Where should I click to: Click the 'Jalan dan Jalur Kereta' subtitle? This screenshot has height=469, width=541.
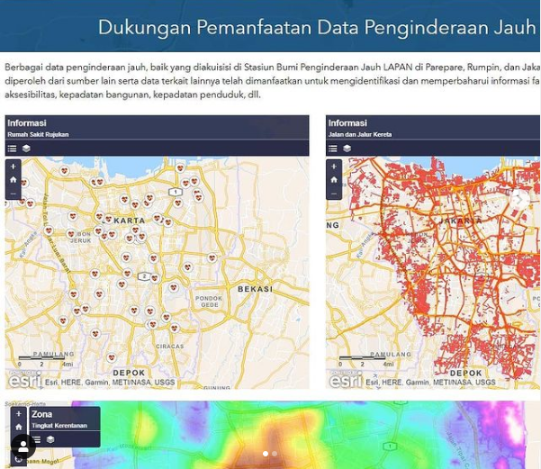[360, 134]
